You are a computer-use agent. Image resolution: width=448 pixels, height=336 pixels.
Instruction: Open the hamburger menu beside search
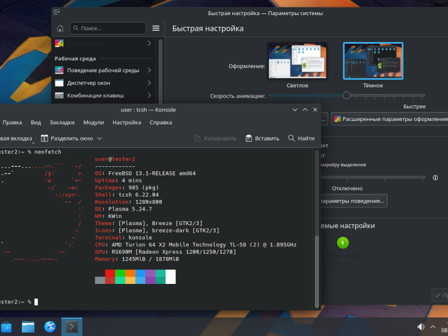pyautogui.click(x=156, y=29)
